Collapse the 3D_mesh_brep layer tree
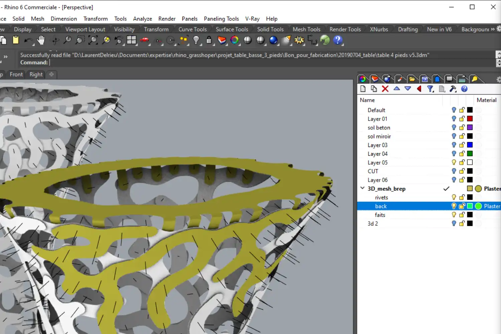This screenshot has height=334, width=501. [362, 188]
